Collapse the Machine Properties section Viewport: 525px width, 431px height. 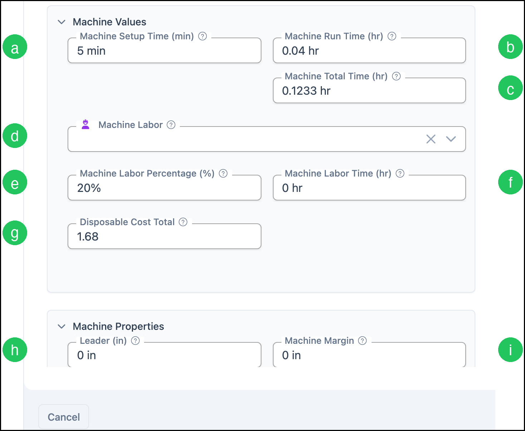click(x=62, y=327)
